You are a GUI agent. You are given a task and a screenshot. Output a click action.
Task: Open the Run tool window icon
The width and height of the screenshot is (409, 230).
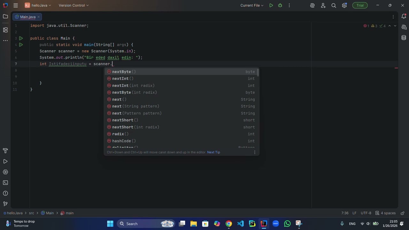pos(5,161)
